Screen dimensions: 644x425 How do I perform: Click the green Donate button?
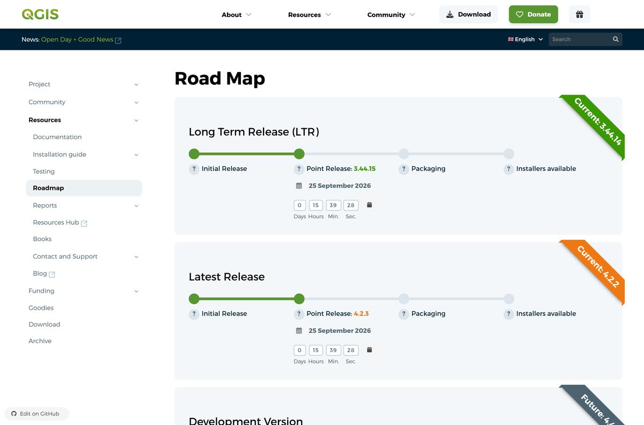coord(533,14)
